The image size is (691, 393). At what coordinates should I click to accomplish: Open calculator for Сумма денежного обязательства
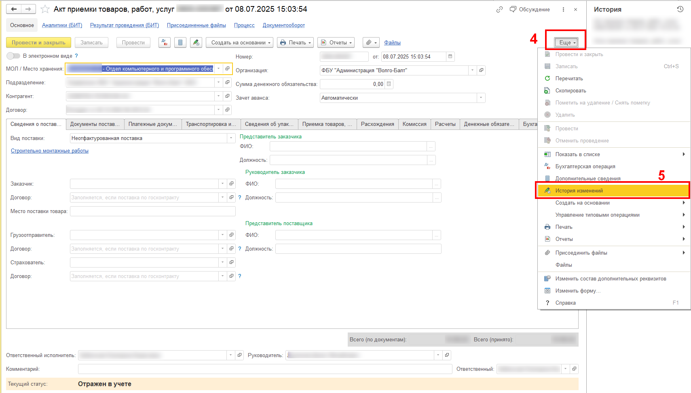click(x=389, y=84)
